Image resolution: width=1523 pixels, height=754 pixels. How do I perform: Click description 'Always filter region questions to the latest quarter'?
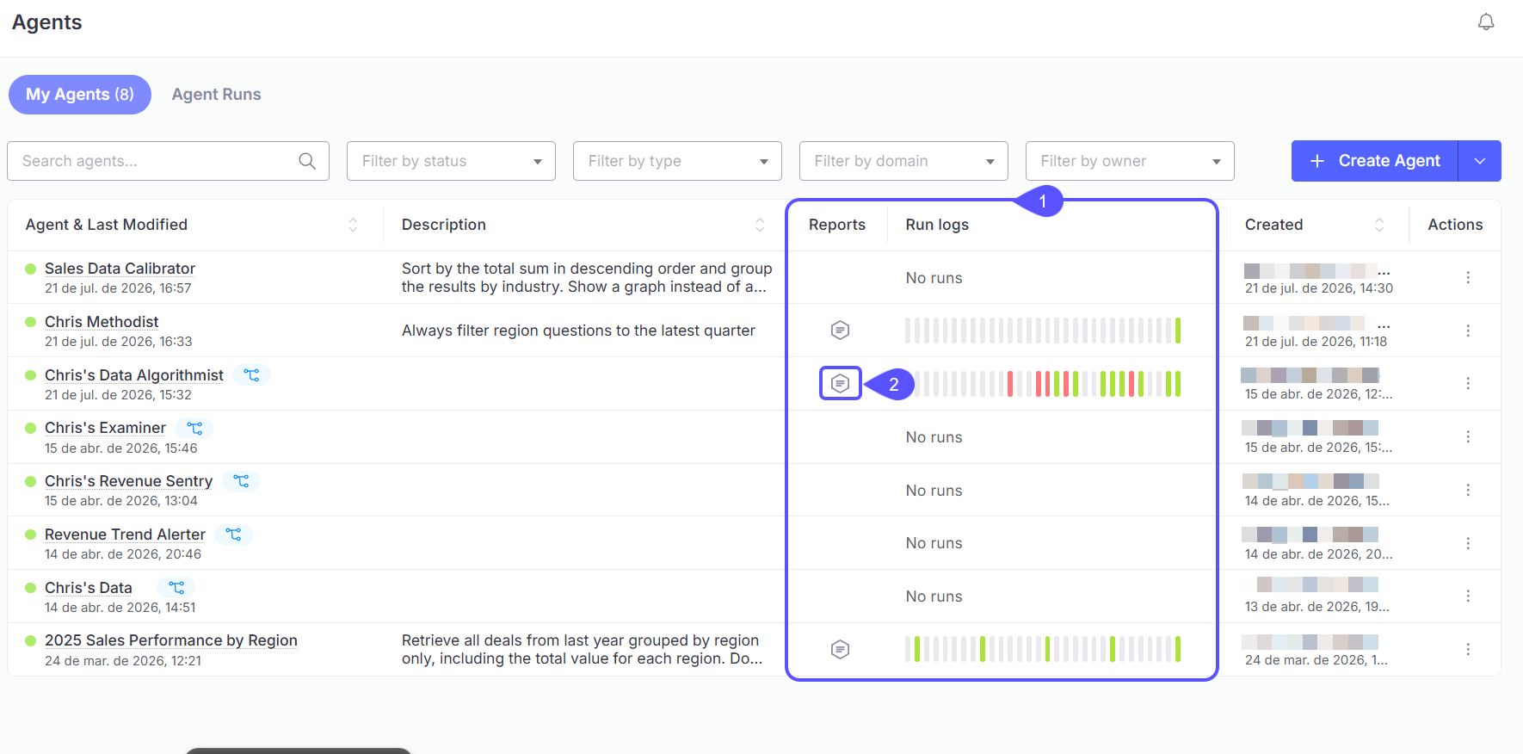coord(578,331)
